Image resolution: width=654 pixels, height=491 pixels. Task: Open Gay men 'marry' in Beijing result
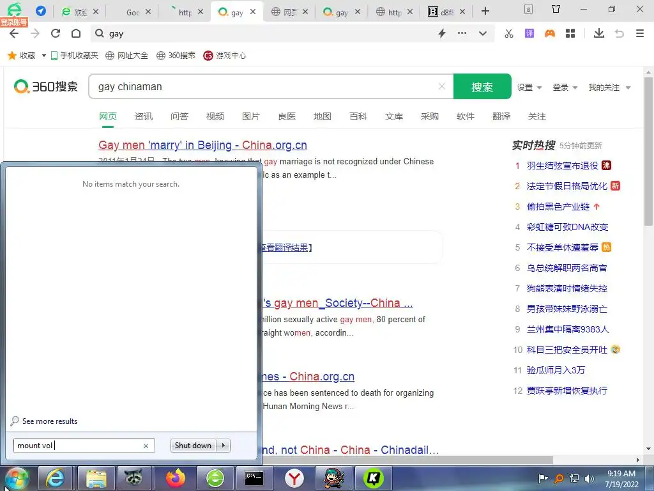pyautogui.click(x=202, y=145)
